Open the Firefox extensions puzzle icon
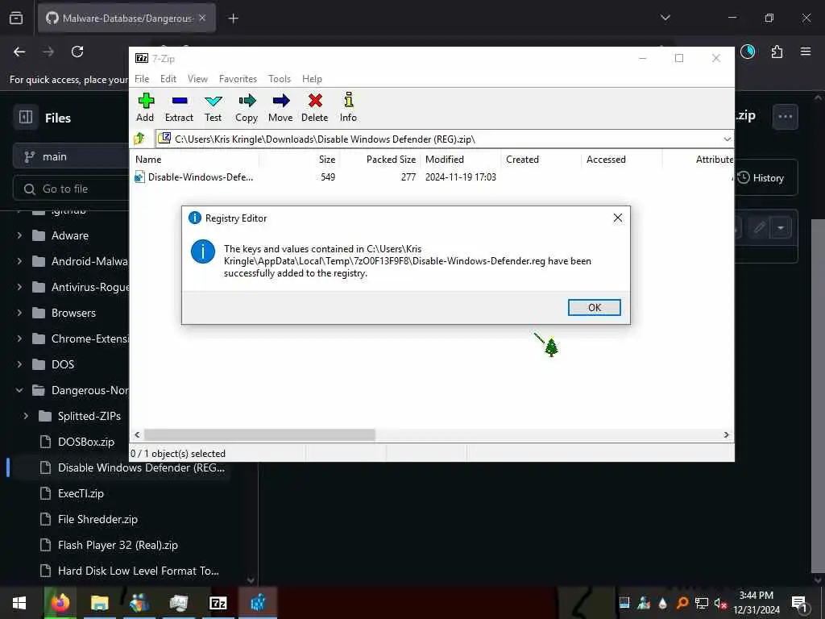The image size is (825, 619). 777,52
